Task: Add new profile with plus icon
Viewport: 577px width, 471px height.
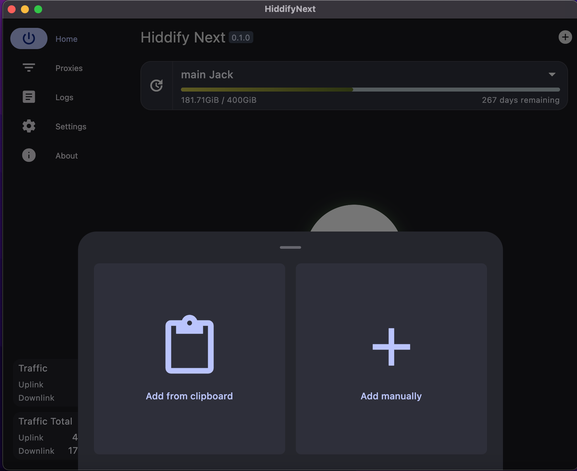Action: point(565,37)
